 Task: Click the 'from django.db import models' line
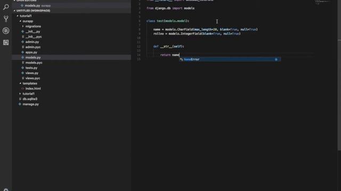[x=170, y=8]
